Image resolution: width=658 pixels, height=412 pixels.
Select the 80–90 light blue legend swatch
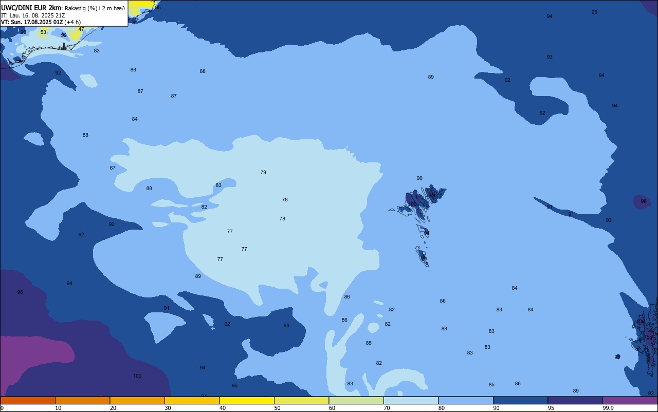click(466, 400)
